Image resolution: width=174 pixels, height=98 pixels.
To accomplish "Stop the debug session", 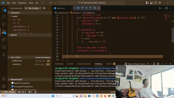I will [x=99, y=8].
